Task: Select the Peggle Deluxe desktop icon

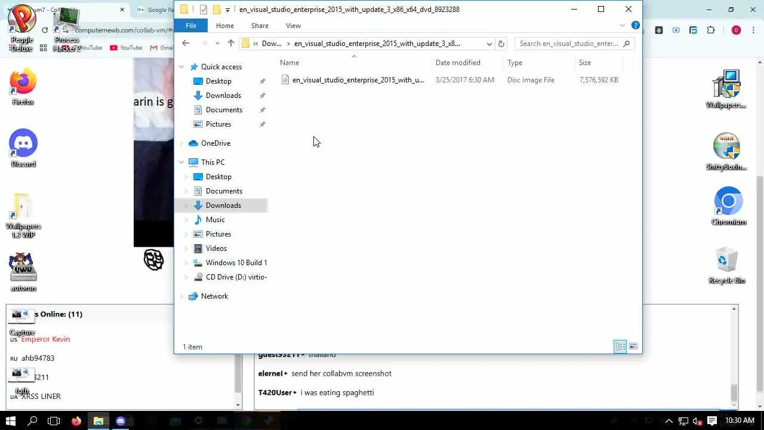Action: pos(22,27)
